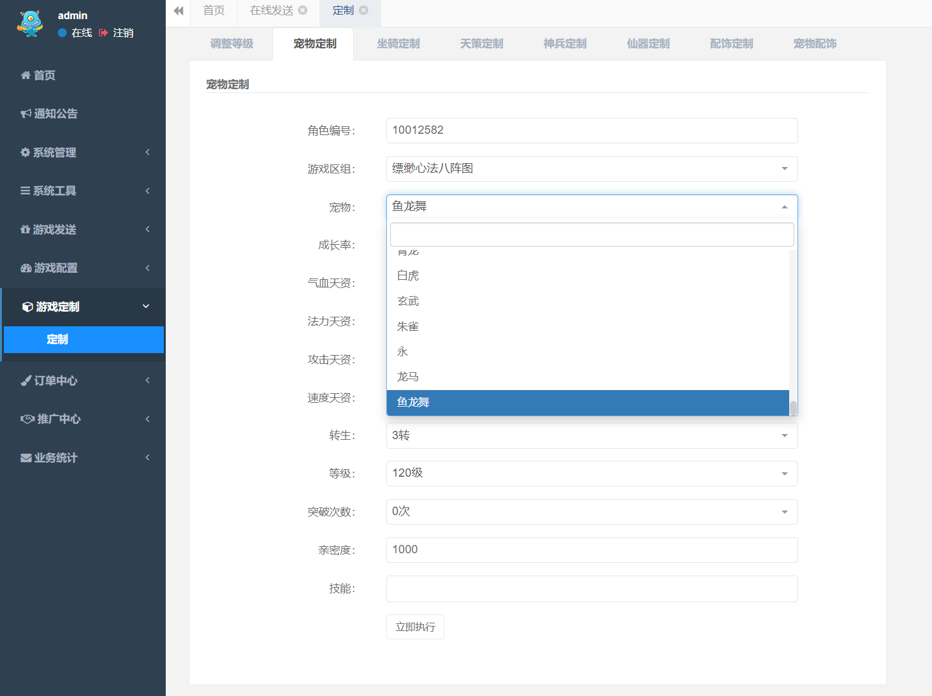Screen dimensions: 932x696
Task: Switch to the 坐骑定制 tab
Action: coord(398,44)
